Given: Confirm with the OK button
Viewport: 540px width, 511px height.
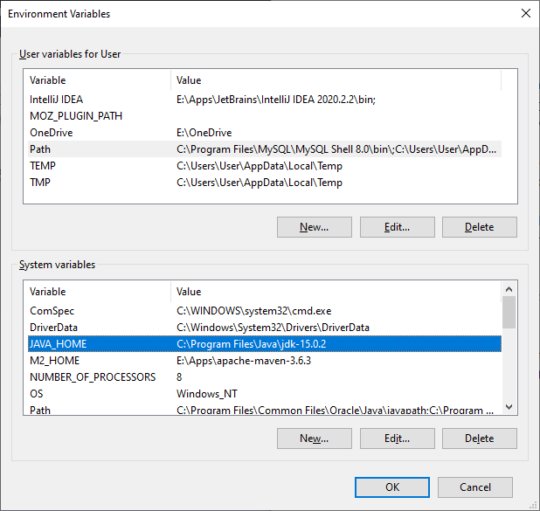Looking at the screenshot, I should tap(392, 487).
